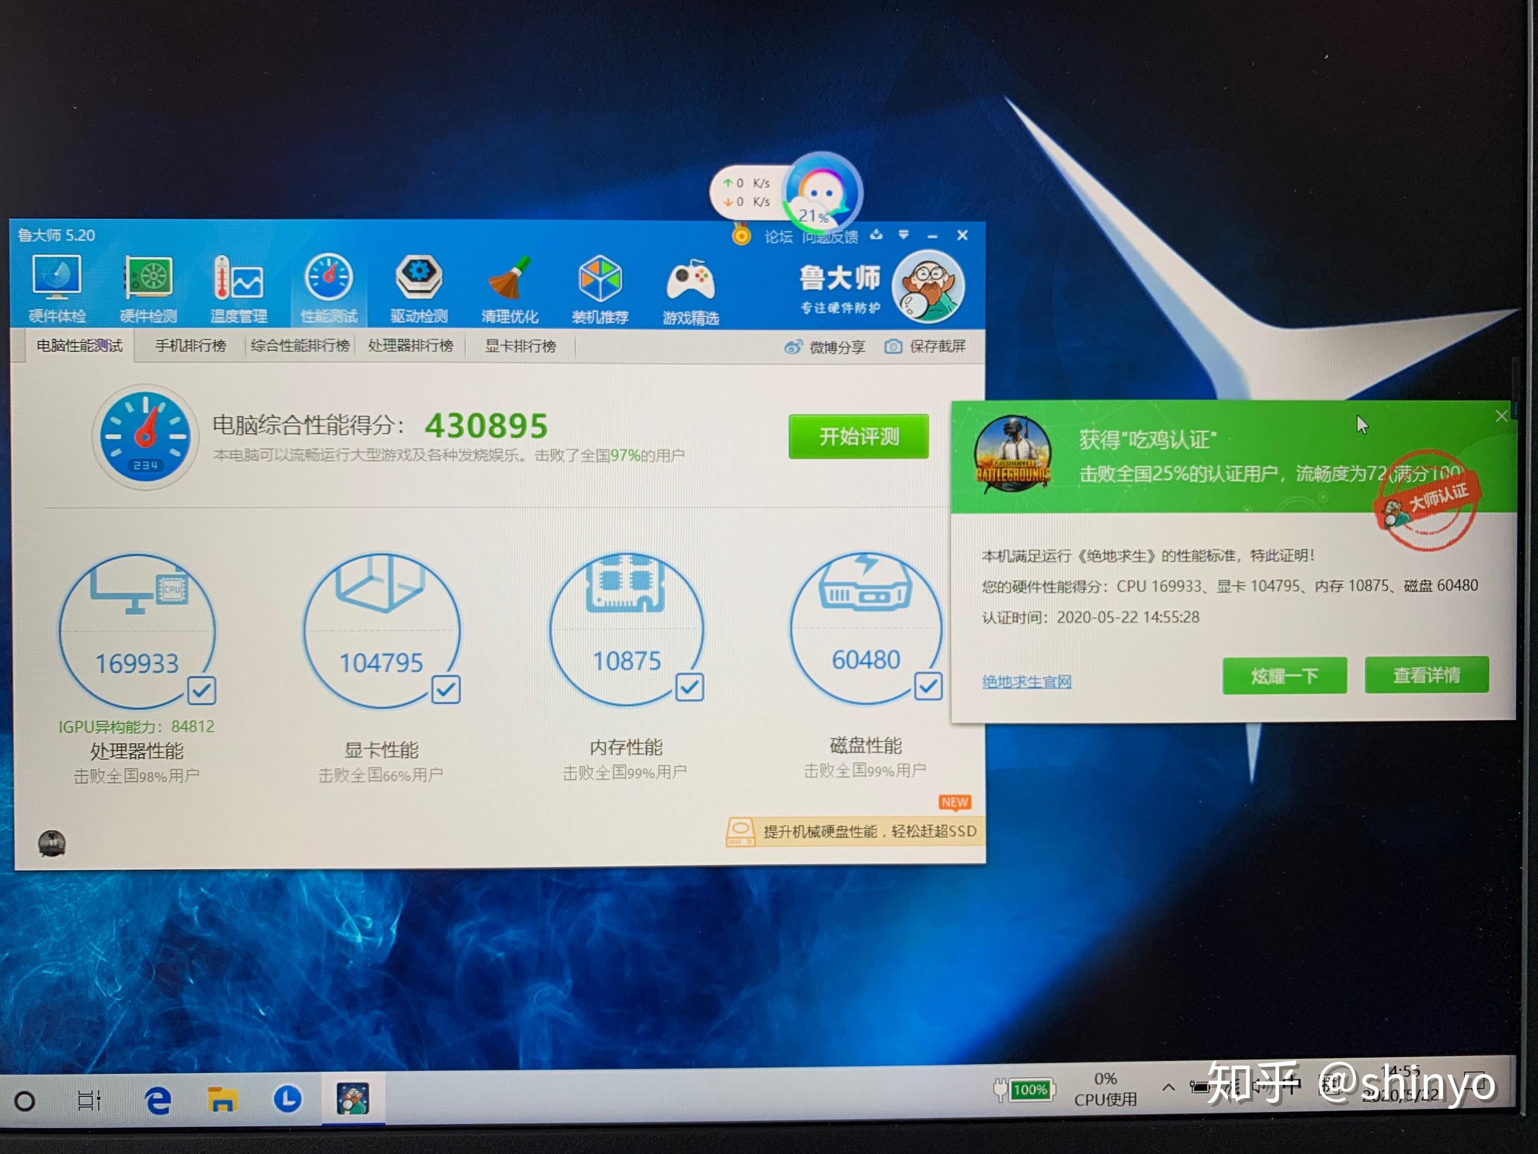Image resolution: width=1538 pixels, height=1154 pixels.
Task: Close the 鲁大师 window
Action: [x=962, y=235]
